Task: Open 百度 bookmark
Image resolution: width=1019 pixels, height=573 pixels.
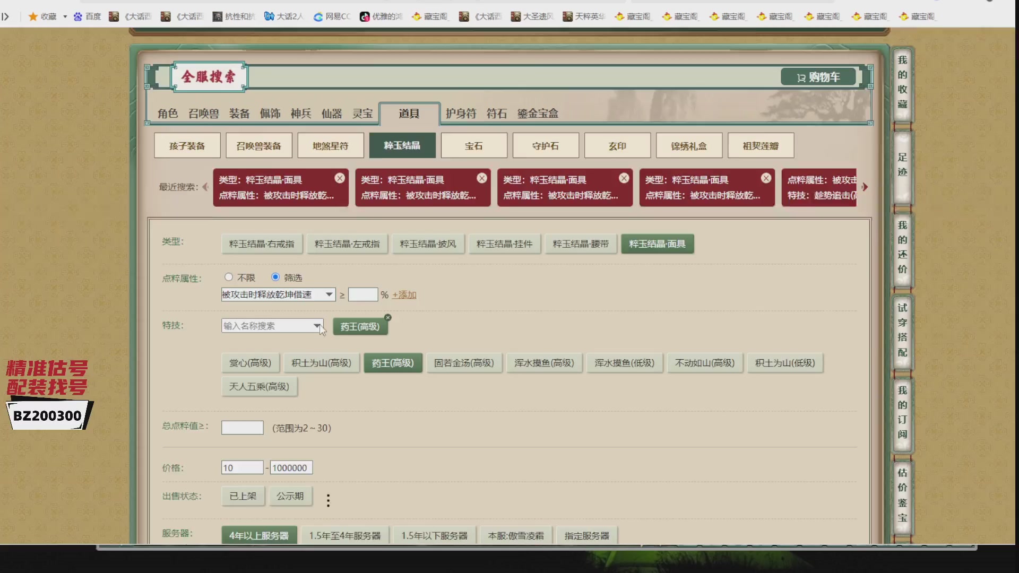Action: coord(88,16)
